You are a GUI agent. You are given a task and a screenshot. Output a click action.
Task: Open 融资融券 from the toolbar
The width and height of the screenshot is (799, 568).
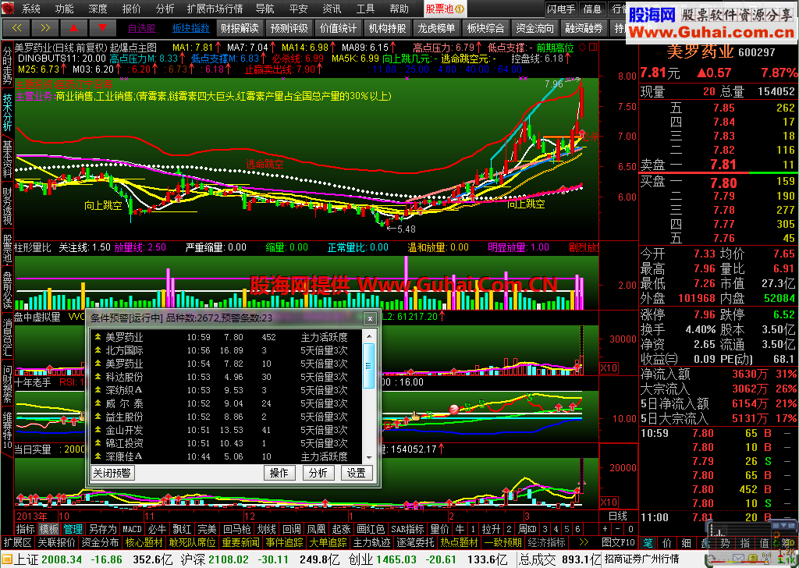(584, 28)
